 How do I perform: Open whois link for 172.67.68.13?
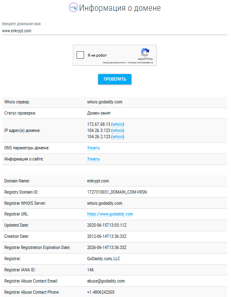(118, 124)
